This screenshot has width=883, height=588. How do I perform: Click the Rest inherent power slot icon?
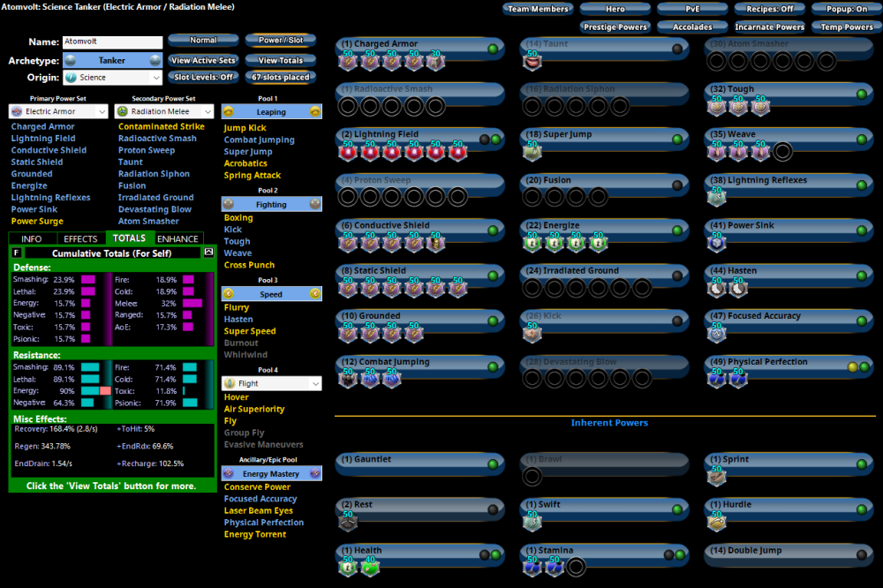[x=348, y=522]
